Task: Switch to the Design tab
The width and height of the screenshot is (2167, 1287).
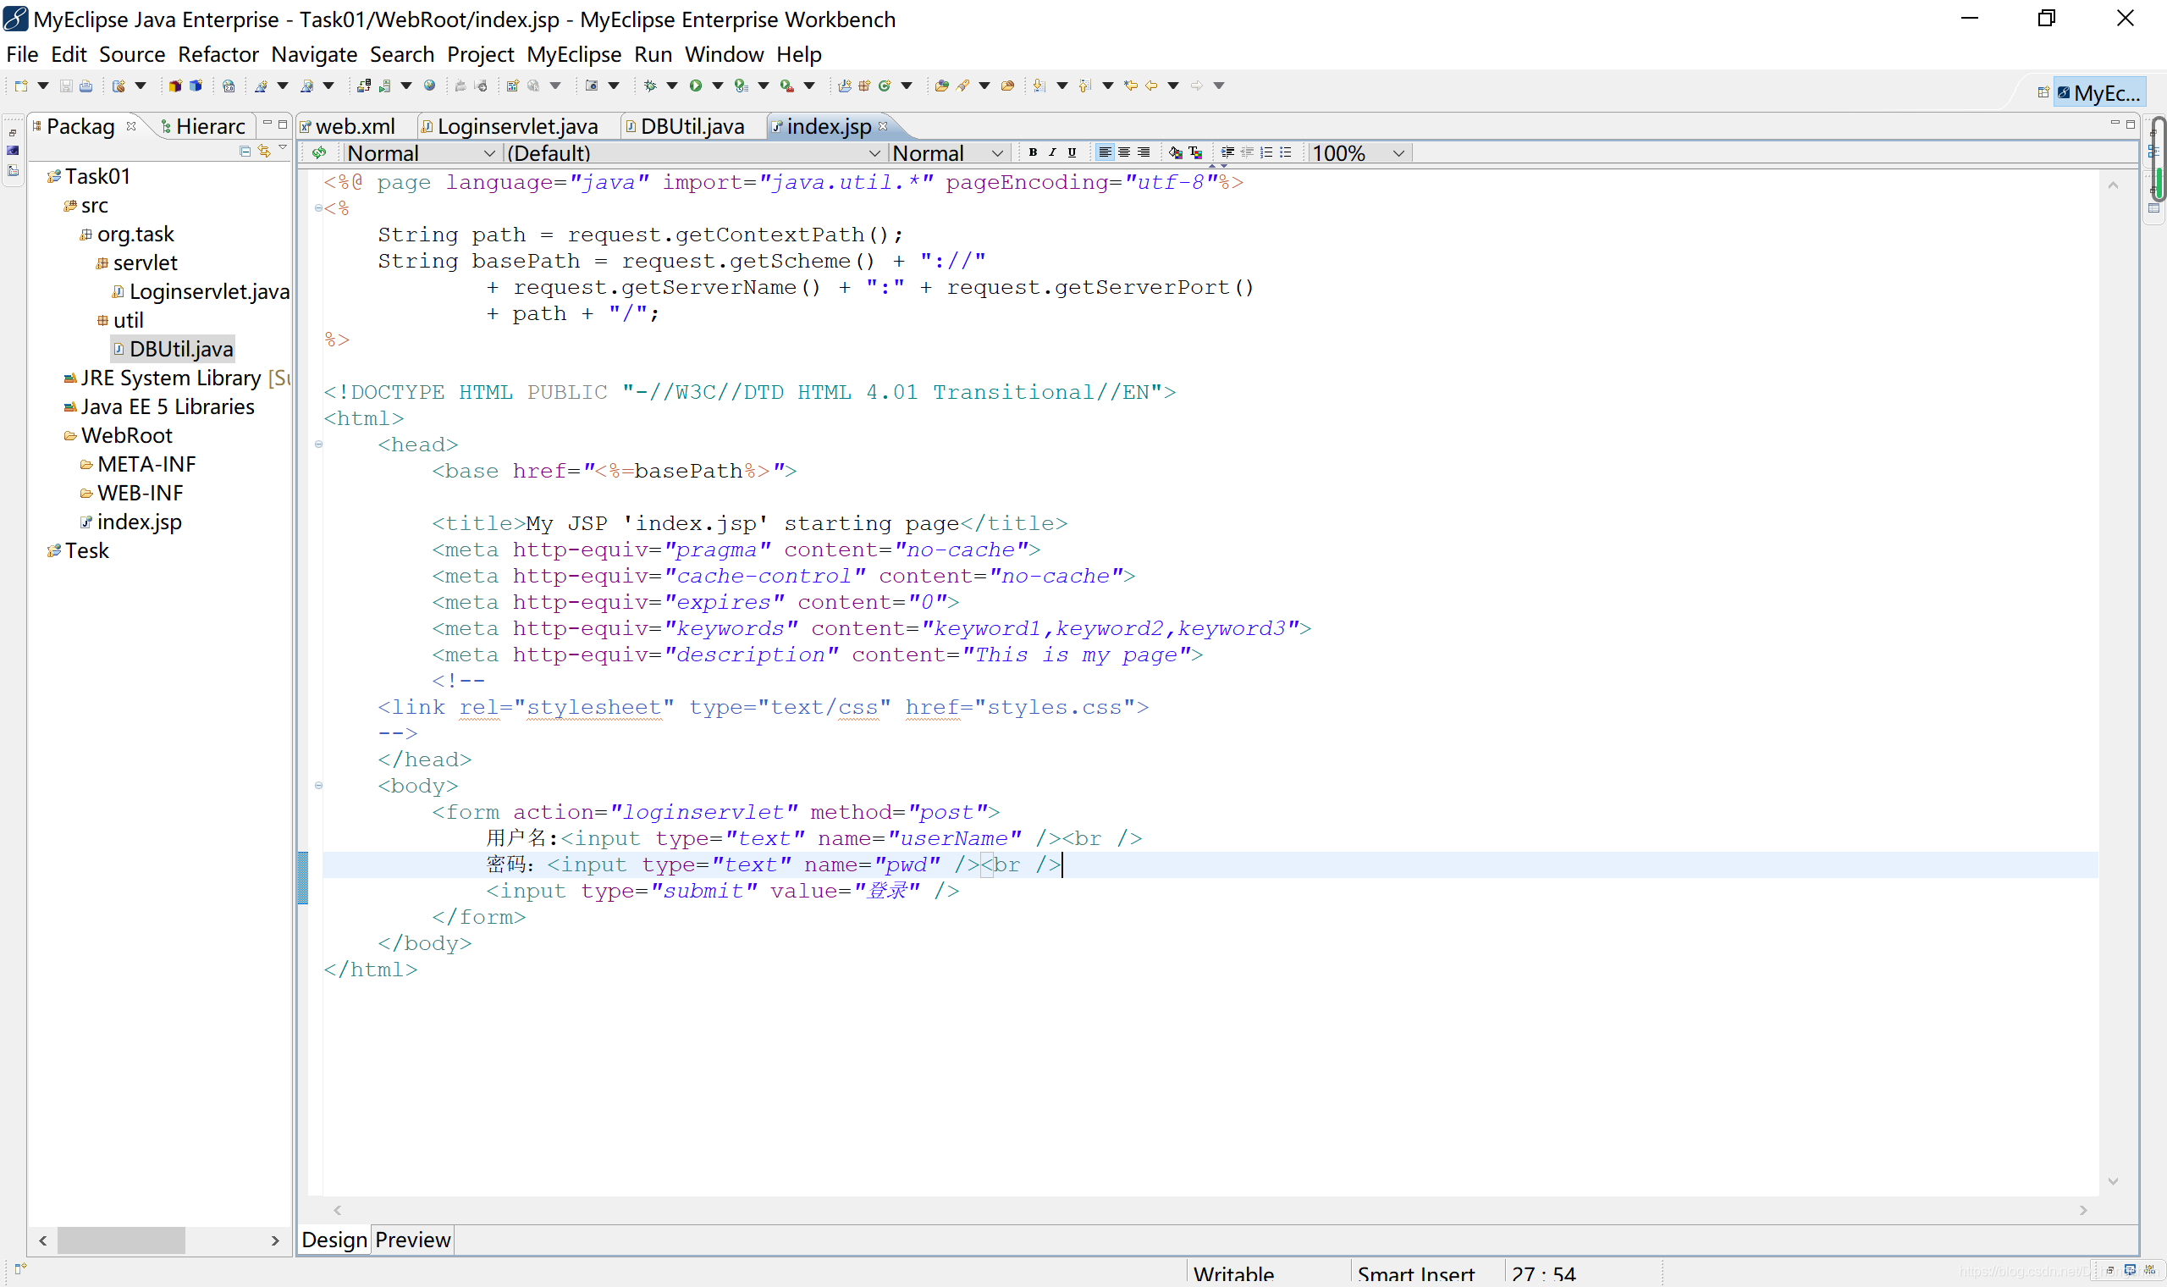Action: point(334,1240)
